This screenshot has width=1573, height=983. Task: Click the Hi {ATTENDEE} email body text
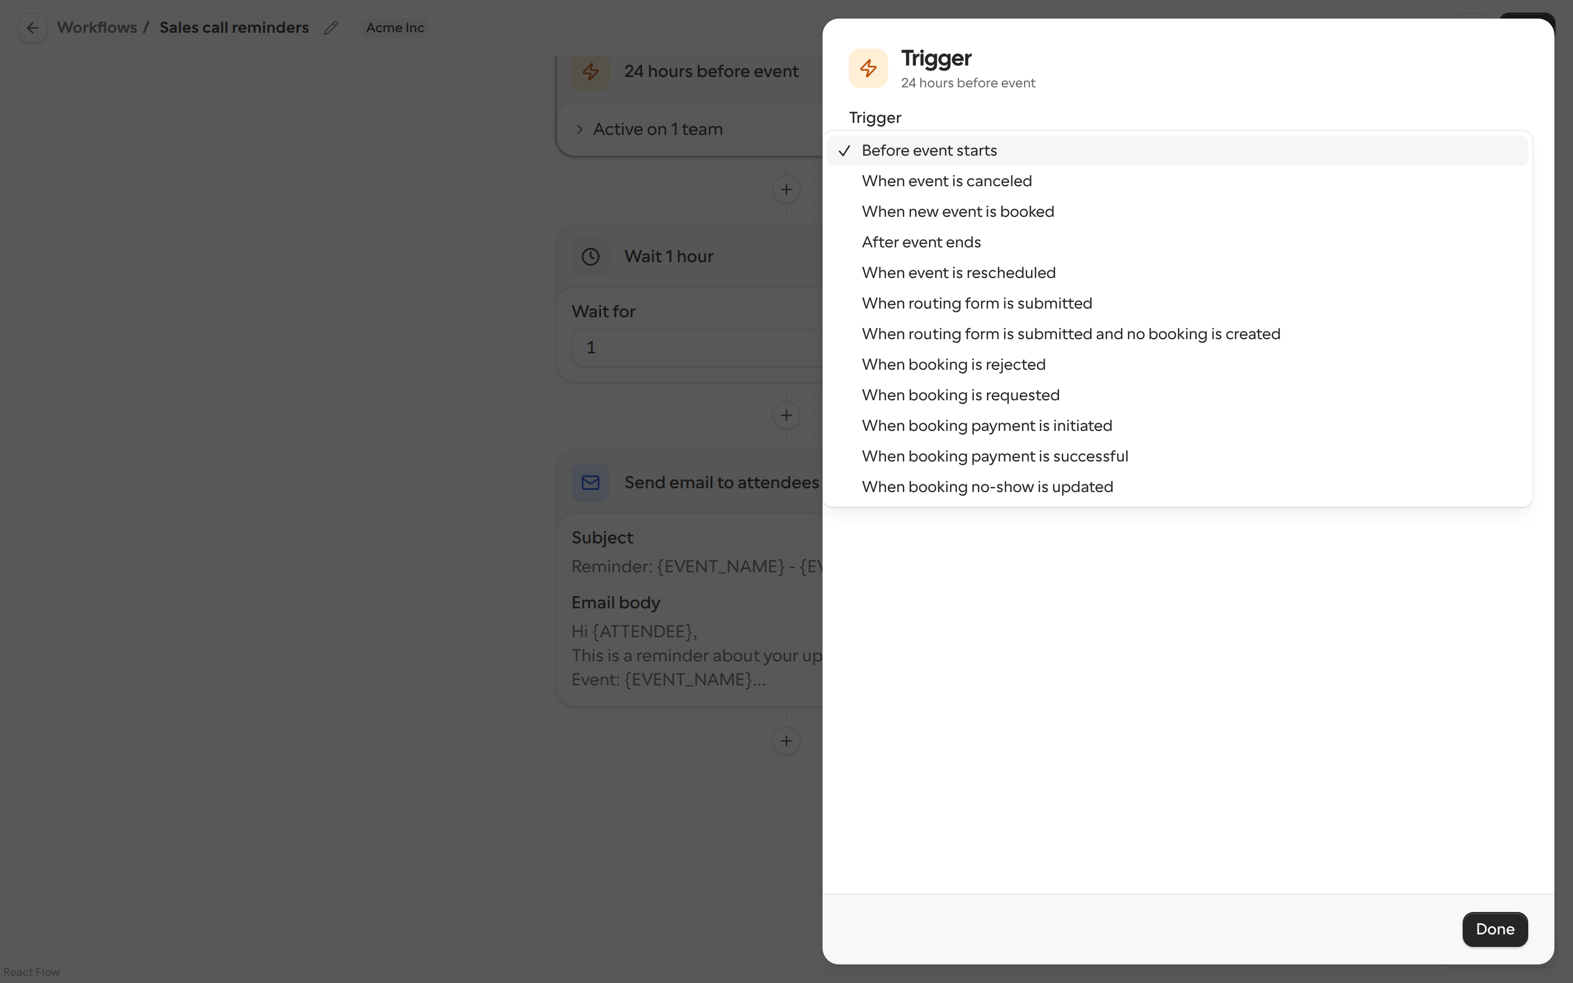coord(635,631)
